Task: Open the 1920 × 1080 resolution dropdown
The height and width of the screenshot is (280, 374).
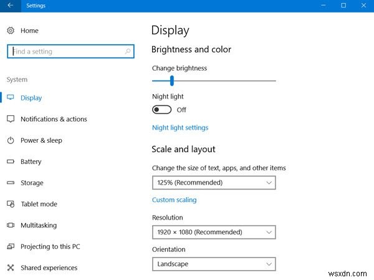Action: tap(214, 232)
